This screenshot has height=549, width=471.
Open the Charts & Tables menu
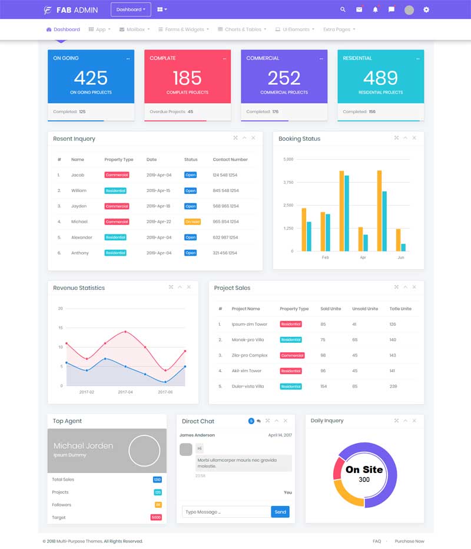click(242, 29)
